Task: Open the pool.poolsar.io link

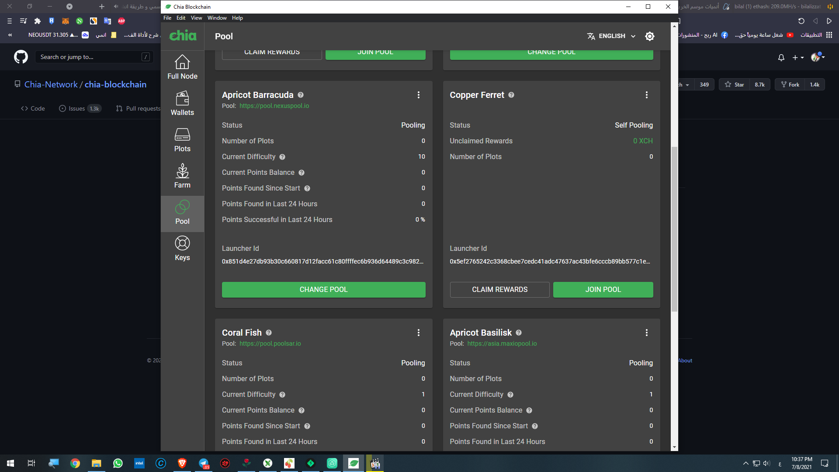Action: click(x=270, y=344)
